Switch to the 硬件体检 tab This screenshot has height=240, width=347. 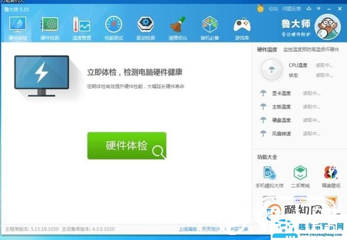[17, 28]
